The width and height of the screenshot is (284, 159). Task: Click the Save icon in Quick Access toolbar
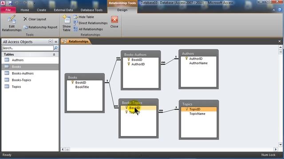[10, 3]
